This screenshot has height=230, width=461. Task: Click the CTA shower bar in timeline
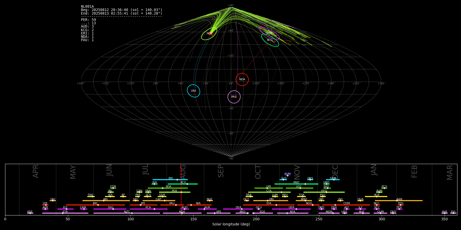click(x=269, y=192)
